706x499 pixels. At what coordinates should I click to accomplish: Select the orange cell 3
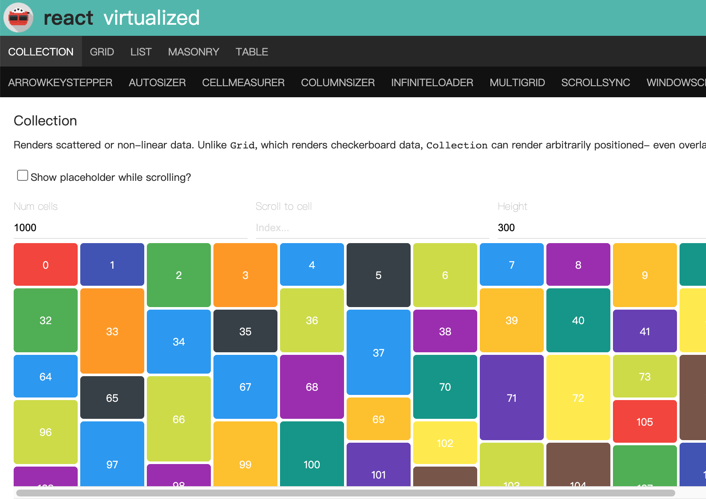coord(245,275)
